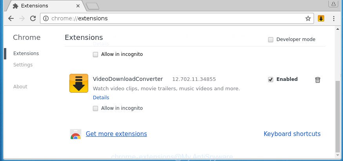Follow the Get more extensions link
This screenshot has height=161, width=343.
[x=116, y=134]
